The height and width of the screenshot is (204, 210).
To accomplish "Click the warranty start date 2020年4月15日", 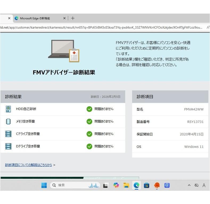I will 192,134.
